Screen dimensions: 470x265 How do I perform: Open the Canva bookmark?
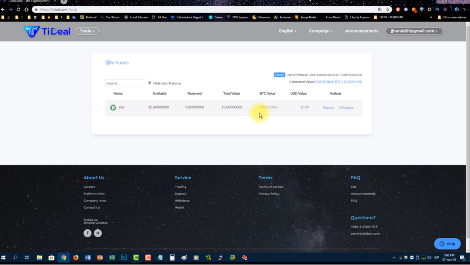(x=216, y=17)
